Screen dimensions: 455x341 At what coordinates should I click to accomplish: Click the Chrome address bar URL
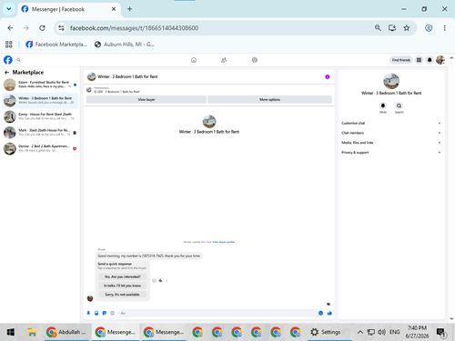click(x=134, y=28)
